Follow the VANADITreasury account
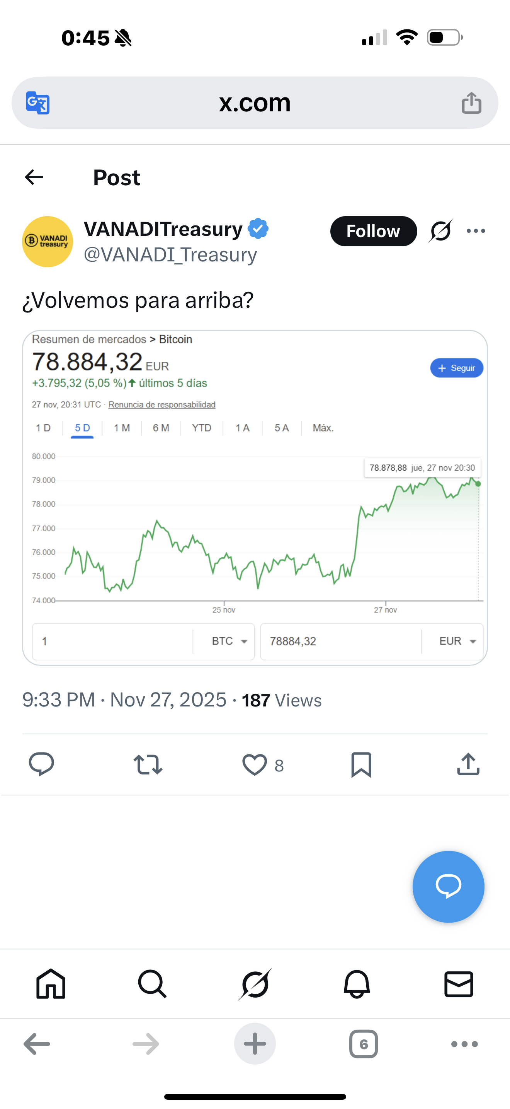Viewport: 510px width, 1109px height. [x=373, y=231]
